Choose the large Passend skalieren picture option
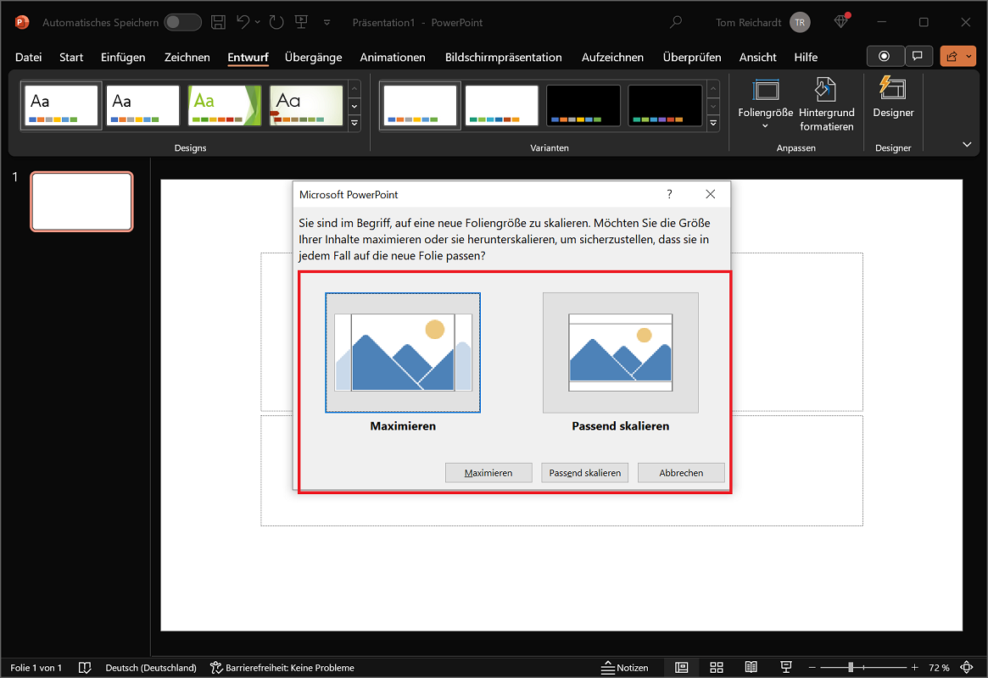This screenshot has width=988, height=678. (621, 353)
